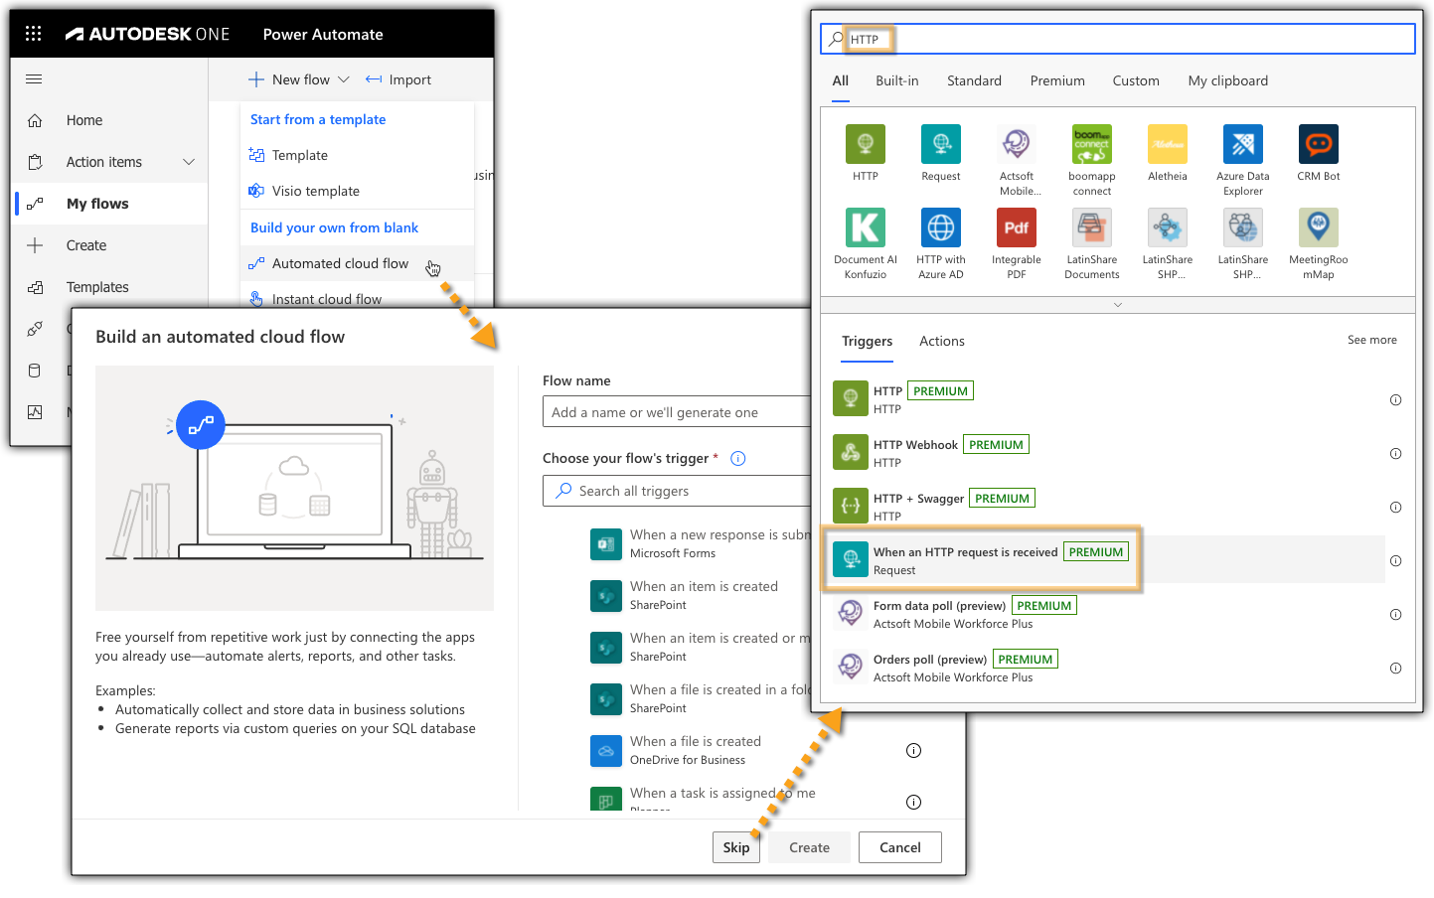1434x898 pixels.
Task: Select the boomapp connect connector icon
Action: coord(1092,144)
